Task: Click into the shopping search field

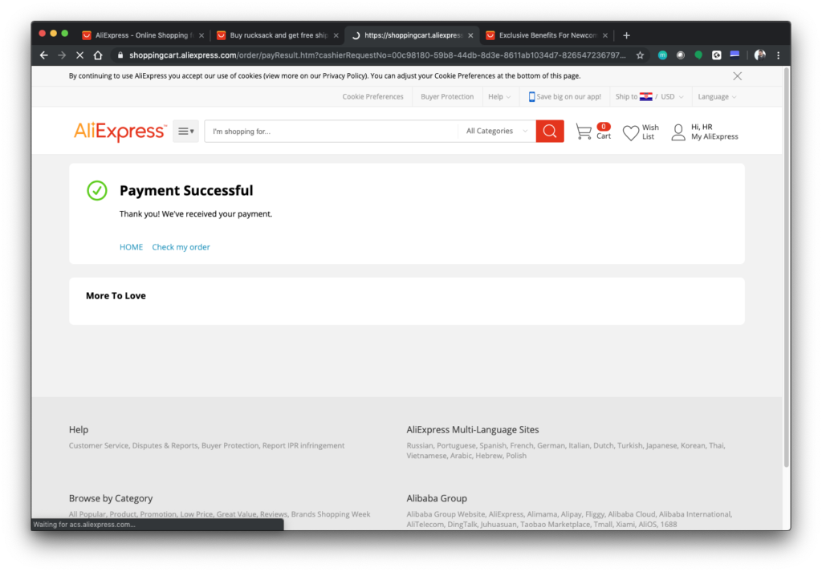Action: point(329,132)
